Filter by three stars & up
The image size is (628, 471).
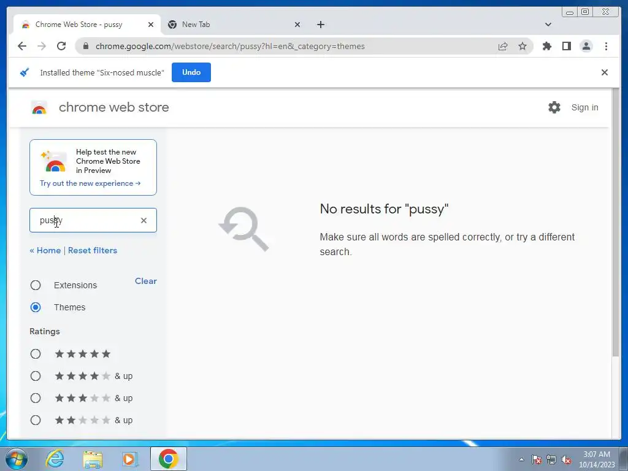tap(36, 398)
